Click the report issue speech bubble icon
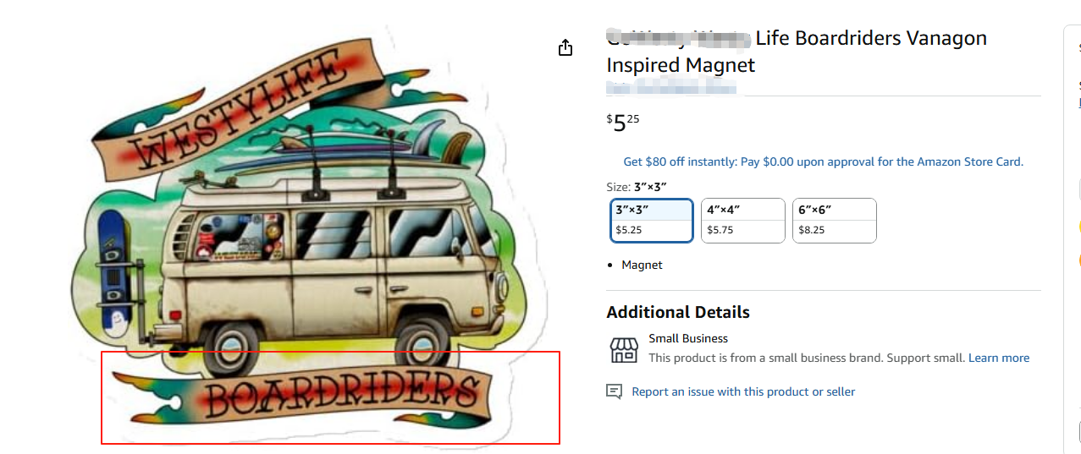The height and width of the screenshot is (454, 1081). (x=615, y=391)
